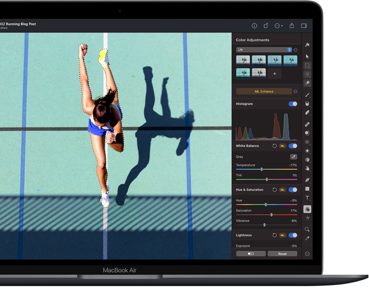Select the Arrange arrow tool

(x=307, y=56)
